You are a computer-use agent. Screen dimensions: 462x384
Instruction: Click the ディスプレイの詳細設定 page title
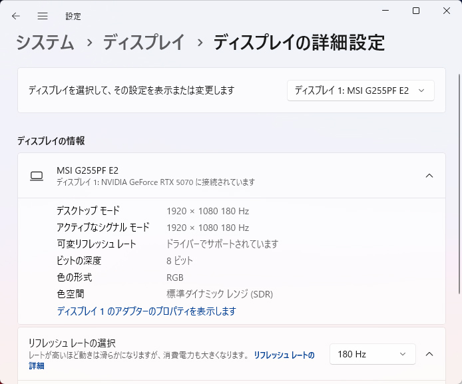point(299,42)
